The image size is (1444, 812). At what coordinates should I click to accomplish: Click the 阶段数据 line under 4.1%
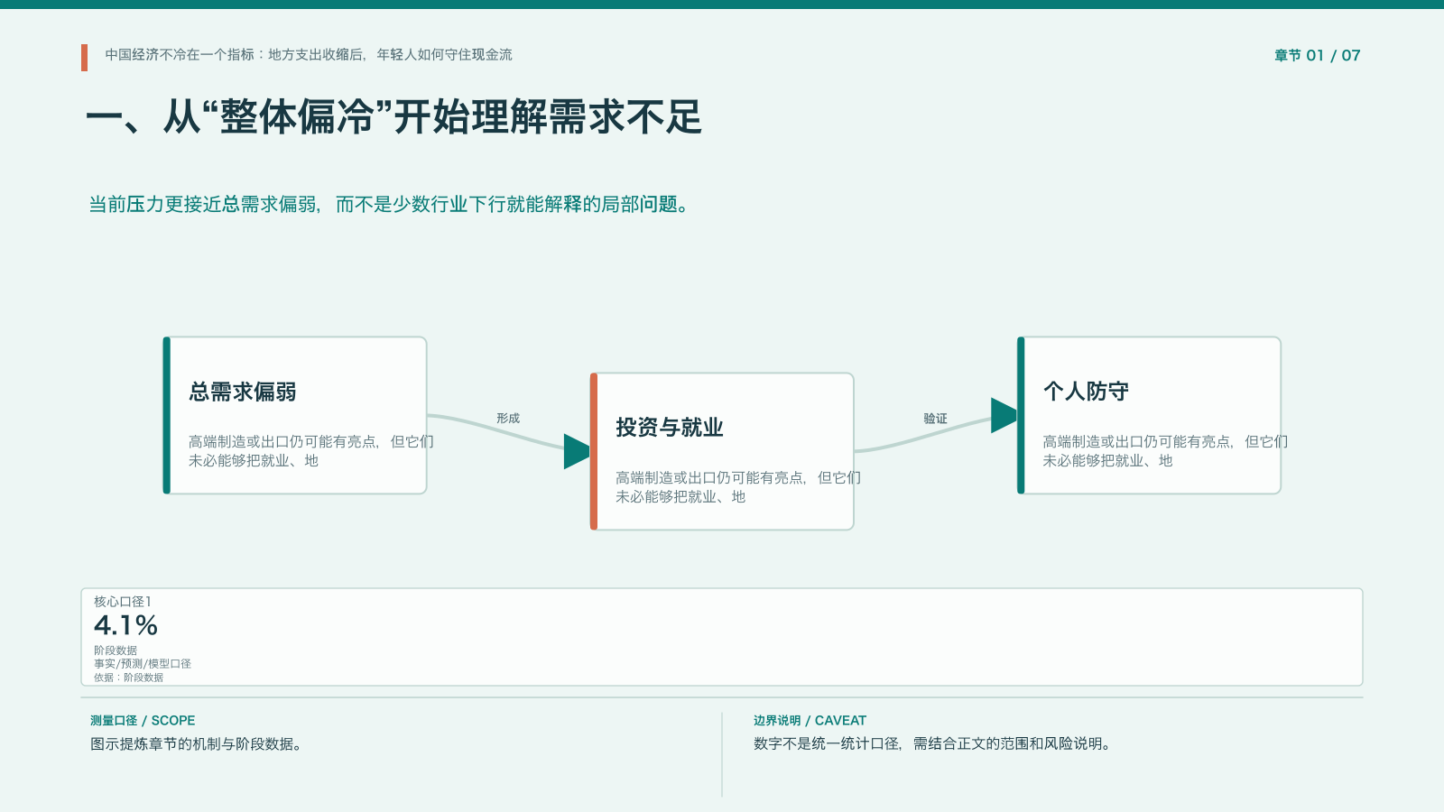[x=116, y=651]
